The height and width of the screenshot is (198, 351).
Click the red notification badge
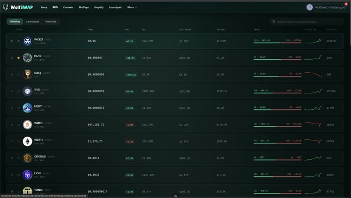click(346, 4)
